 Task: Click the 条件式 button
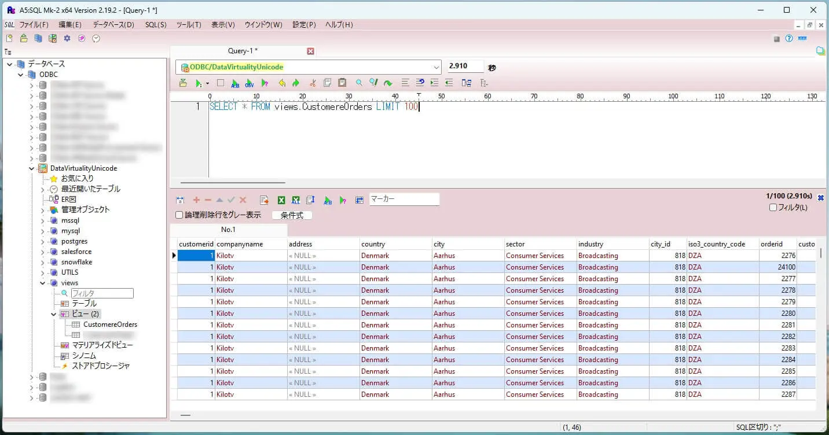point(292,215)
